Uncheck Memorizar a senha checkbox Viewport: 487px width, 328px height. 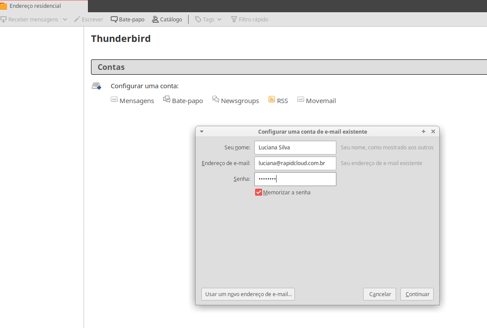259,193
